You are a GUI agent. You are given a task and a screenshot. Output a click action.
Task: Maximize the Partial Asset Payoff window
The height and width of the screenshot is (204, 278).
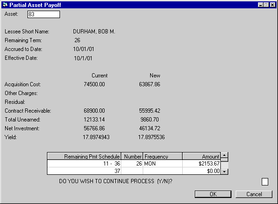pyautogui.click(x=266, y=5)
